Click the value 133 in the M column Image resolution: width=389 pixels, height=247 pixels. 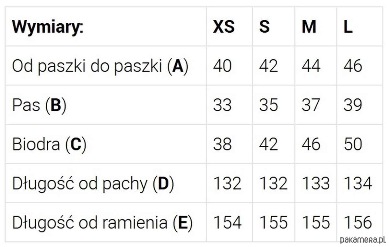pos(315,184)
